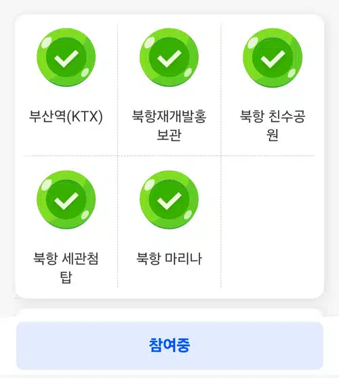339x378 pixels.
Task: Tap white checkmark inside 북항 친수공원 stamp
Action: (x=273, y=58)
